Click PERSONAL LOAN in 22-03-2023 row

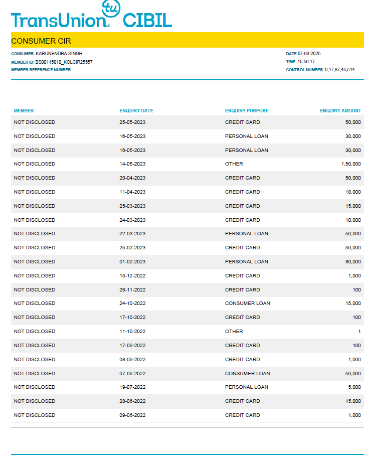(247, 234)
